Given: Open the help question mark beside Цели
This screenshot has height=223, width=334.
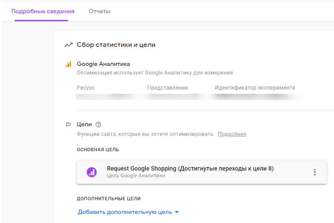Looking at the screenshot, I should (x=98, y=124).
